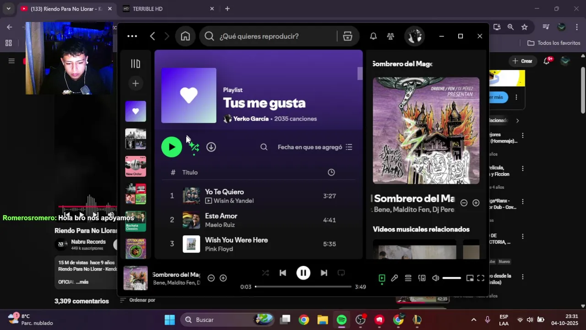
Task: Select the song Wish You Were Here
Action: (236, 240)
